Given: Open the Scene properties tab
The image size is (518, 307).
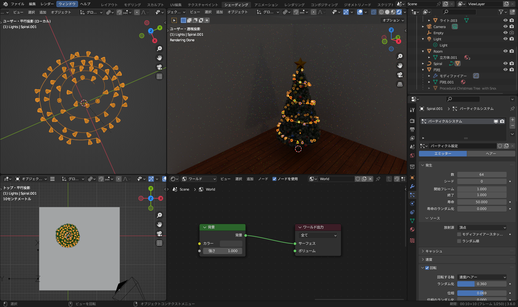Looking at the screenshot, I should click(x=412, y=147).
